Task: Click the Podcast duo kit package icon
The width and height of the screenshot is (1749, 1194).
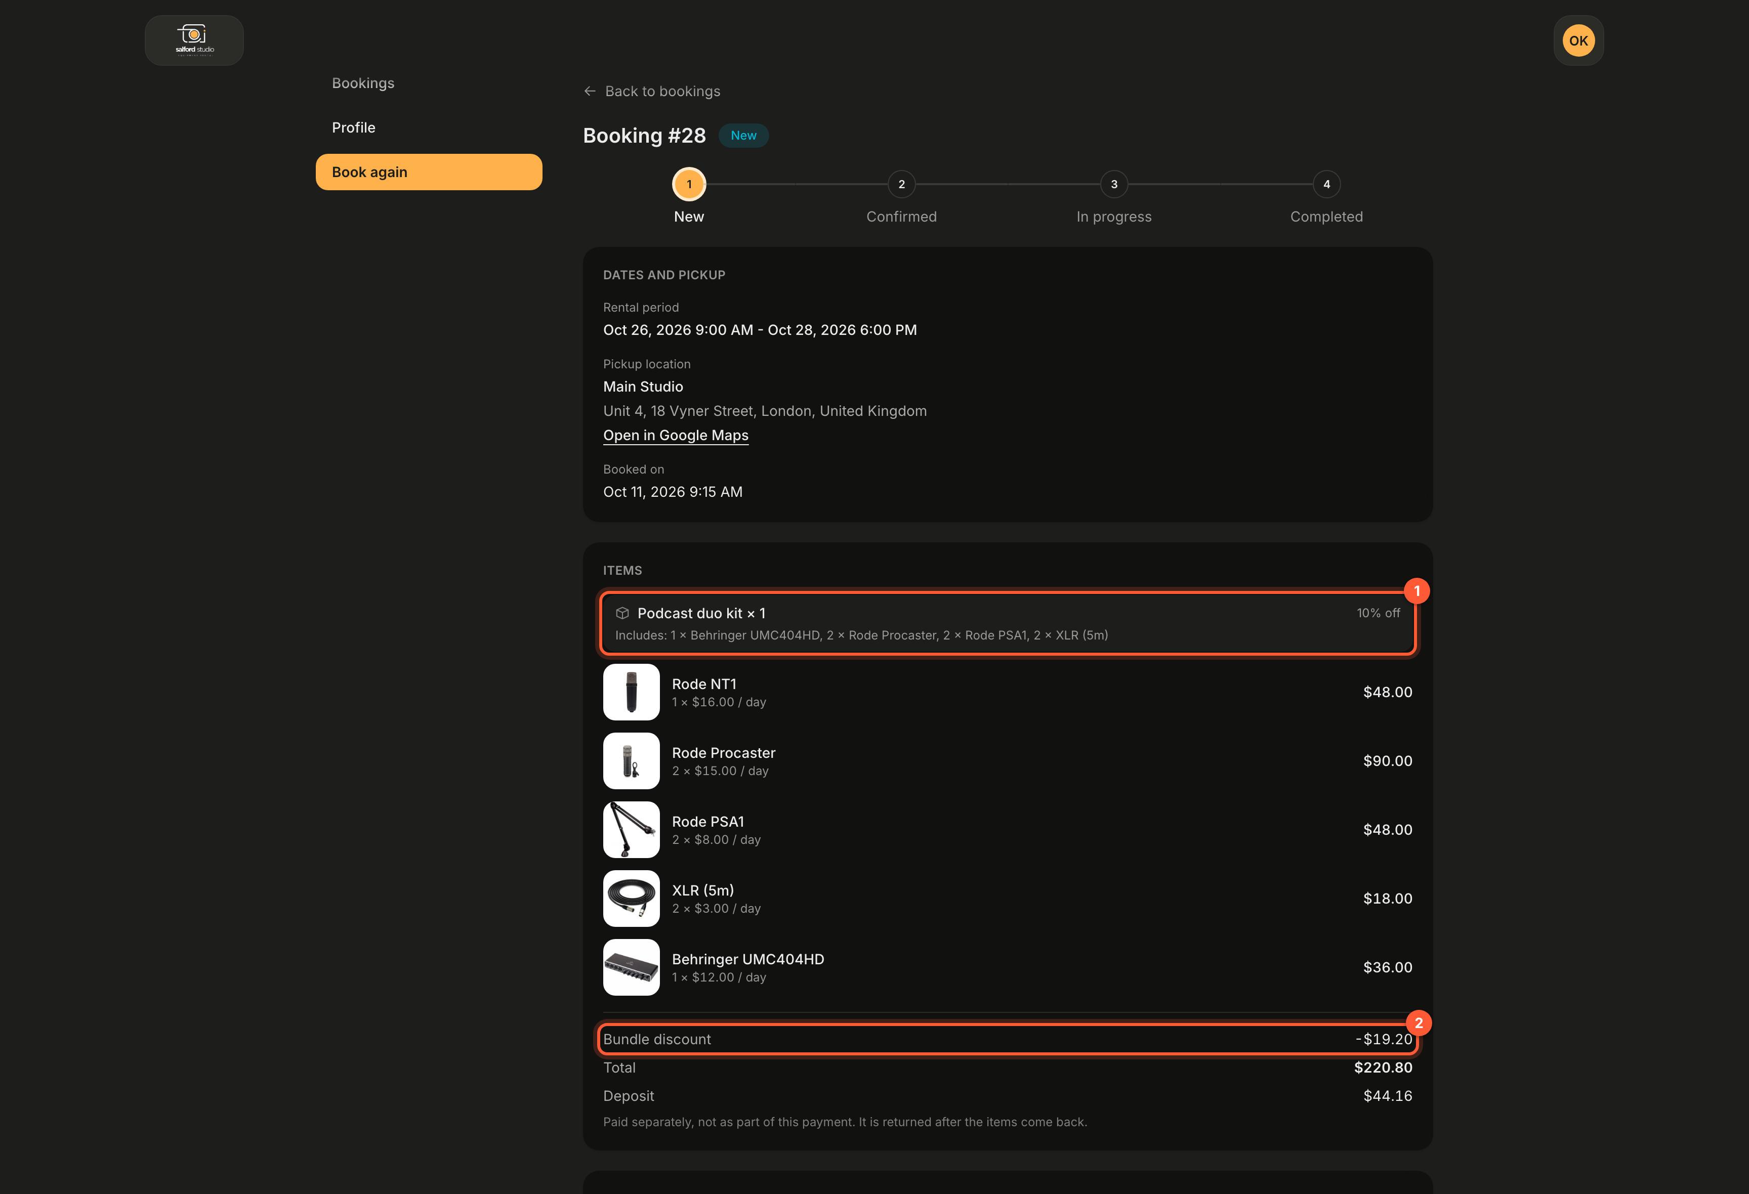Action: pos(622,613)
